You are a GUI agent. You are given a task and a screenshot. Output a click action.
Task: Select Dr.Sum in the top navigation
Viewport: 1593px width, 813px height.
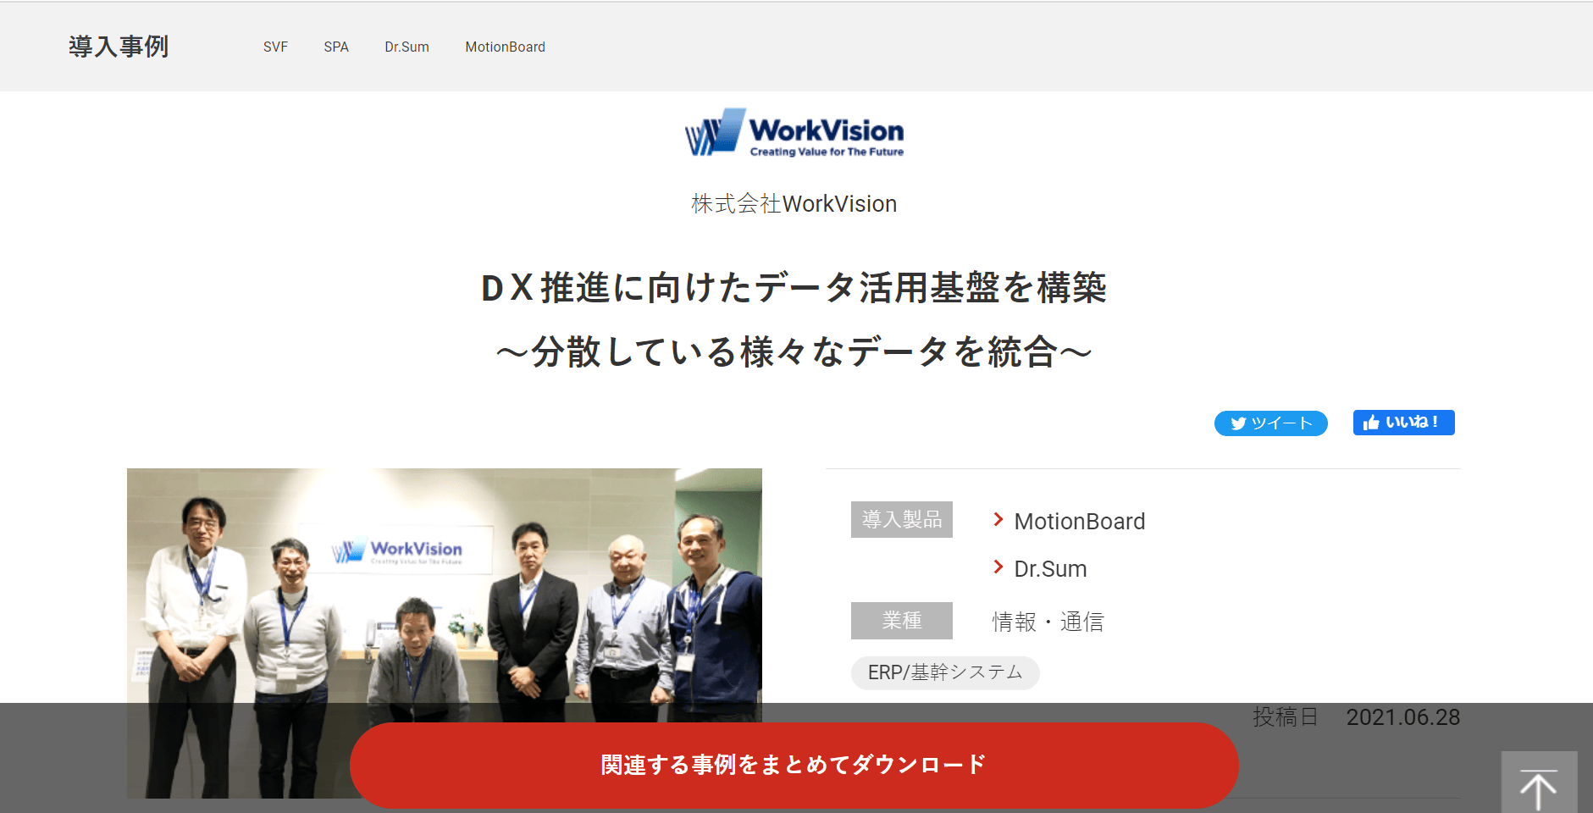pyautogui.click(x=407, y=47)
